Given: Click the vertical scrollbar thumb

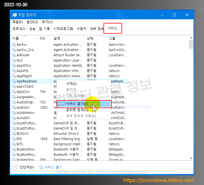Looking at the screenshot, I should [191, 45].
